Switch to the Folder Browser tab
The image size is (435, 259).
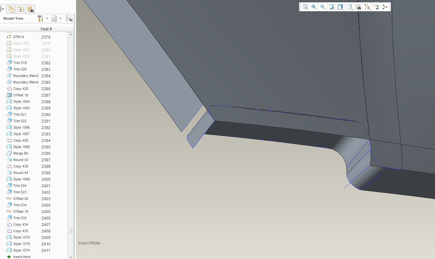tap(11, 9)
